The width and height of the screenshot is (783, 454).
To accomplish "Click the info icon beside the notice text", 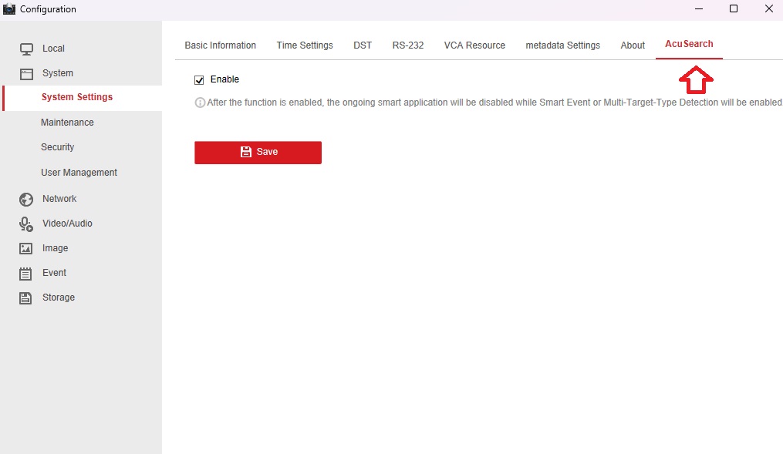I will pos(200,103).
